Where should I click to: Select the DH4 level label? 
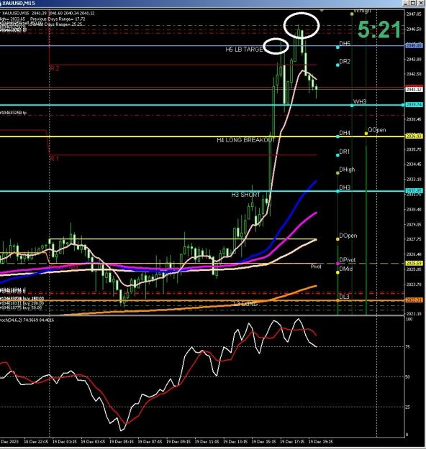[x=345, y=133]
